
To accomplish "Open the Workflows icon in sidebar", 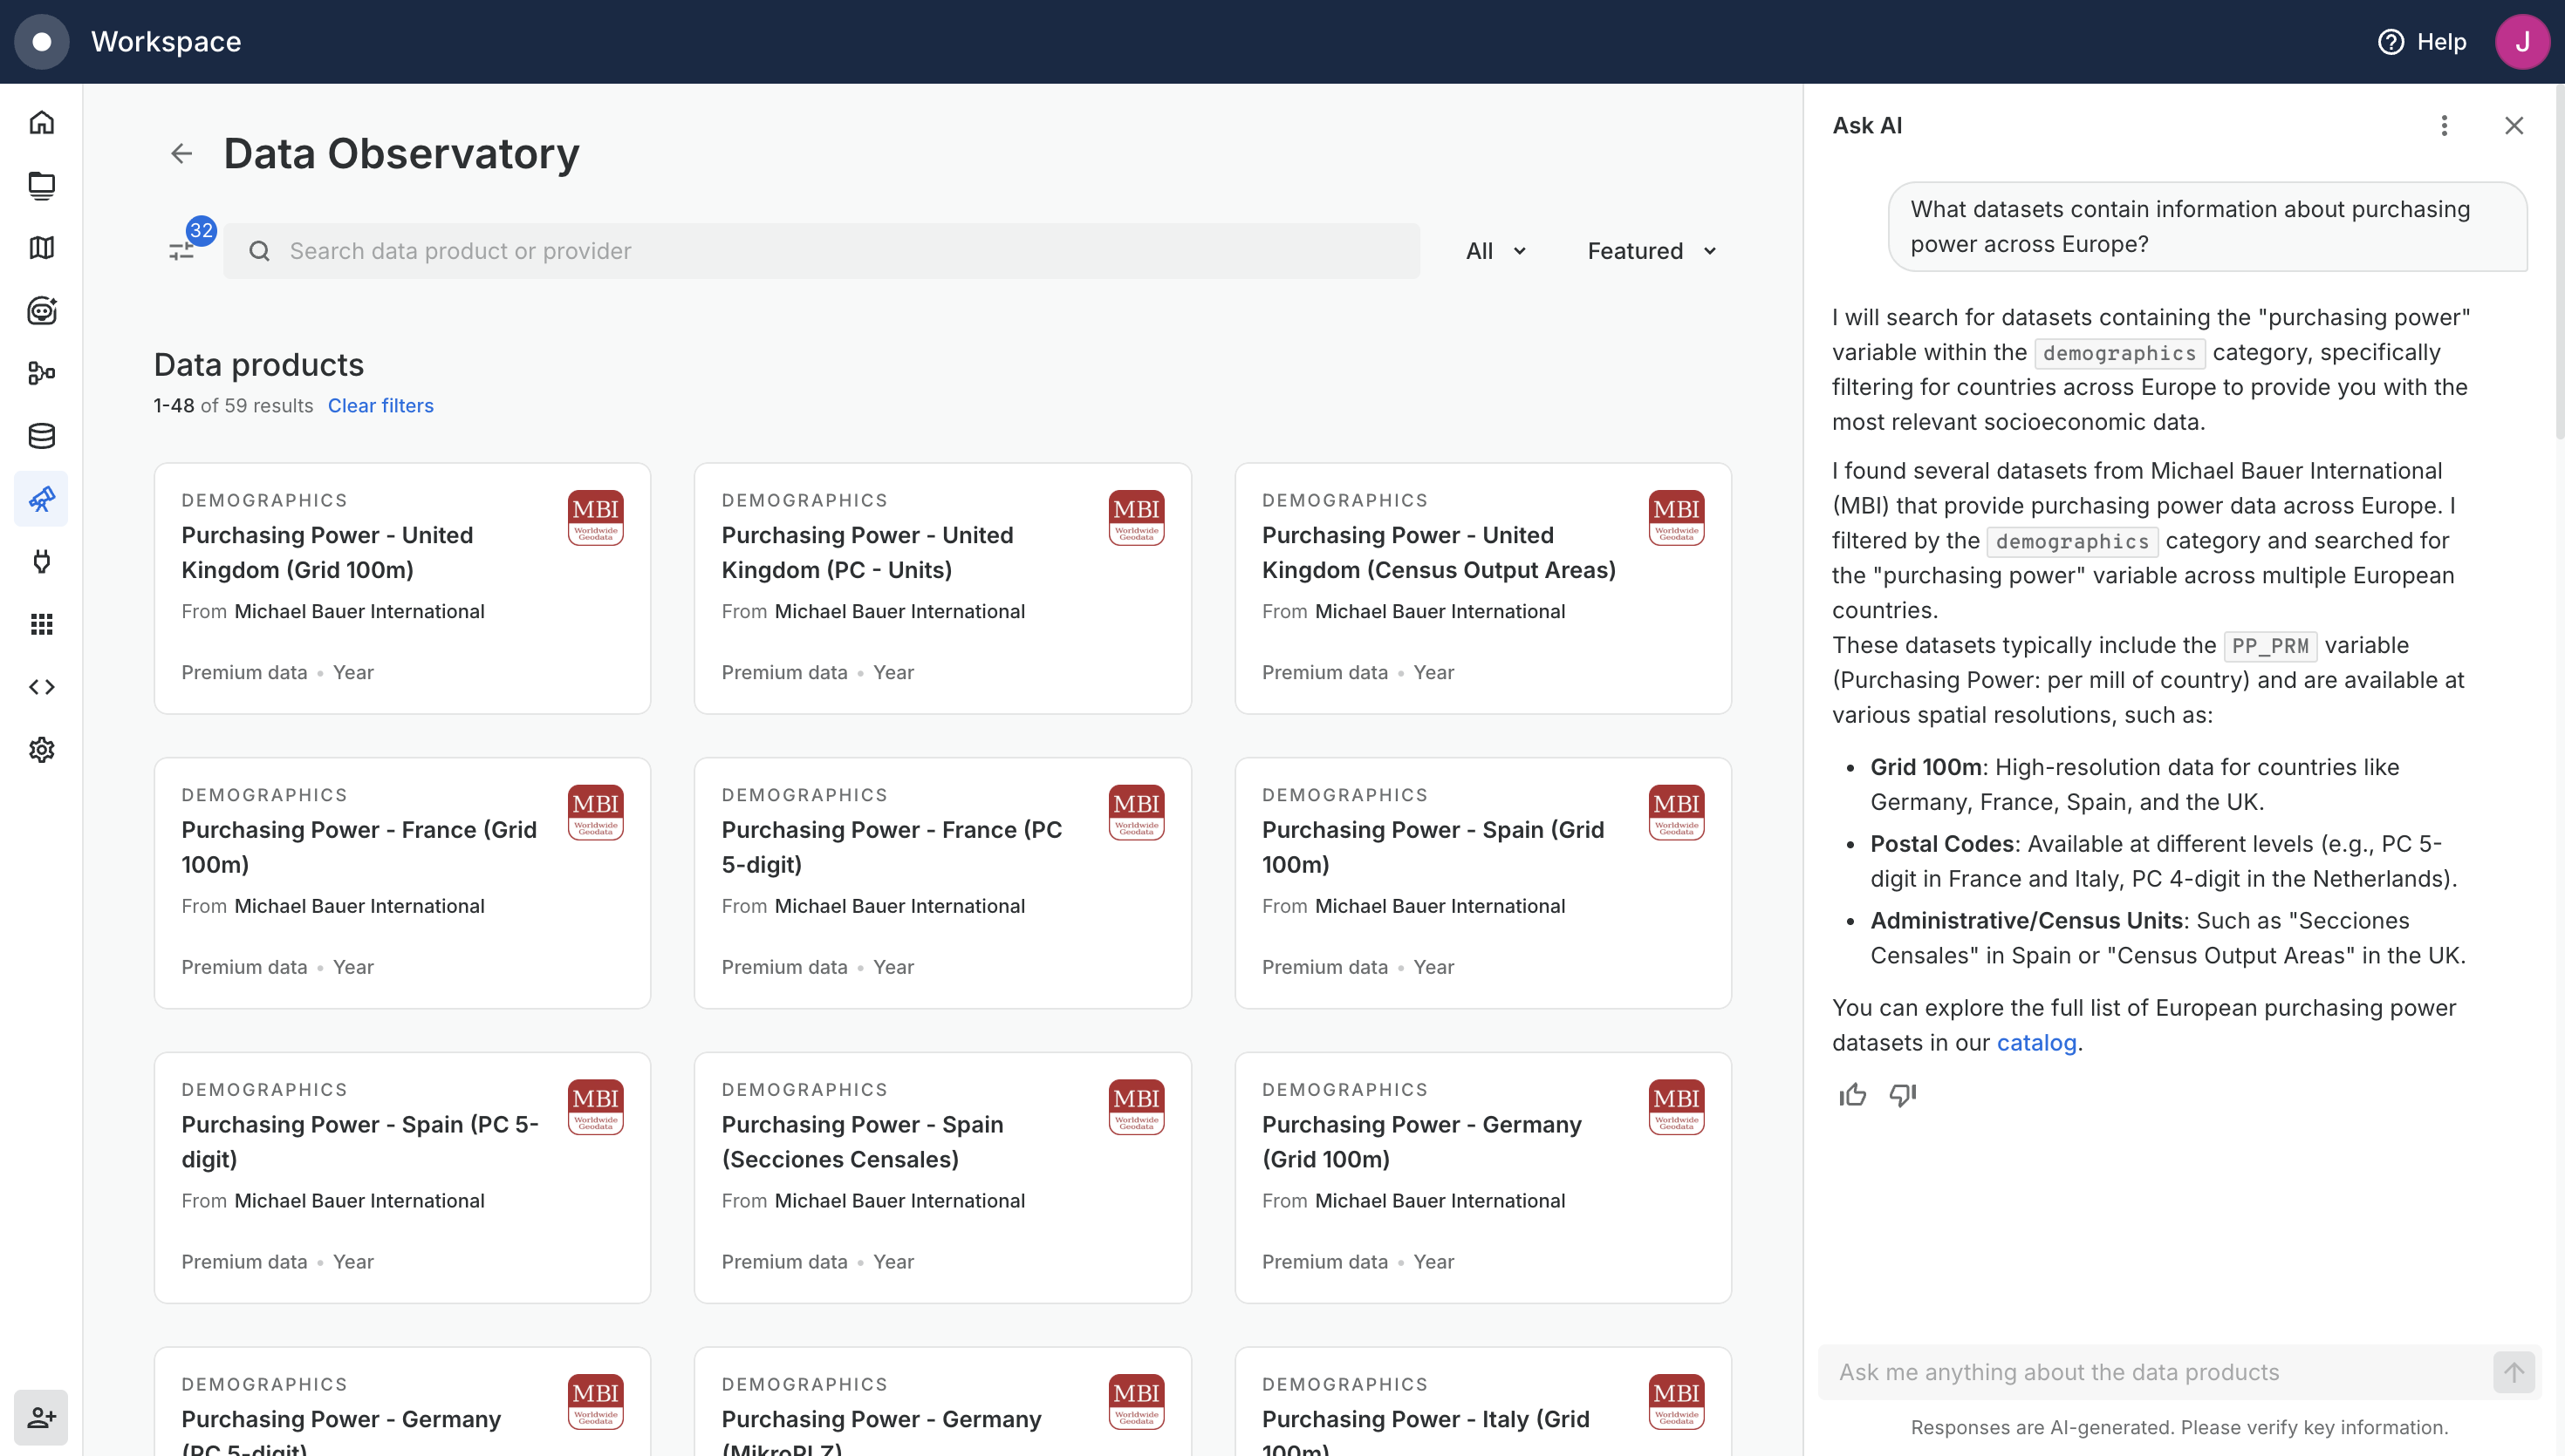I will 41,373.
